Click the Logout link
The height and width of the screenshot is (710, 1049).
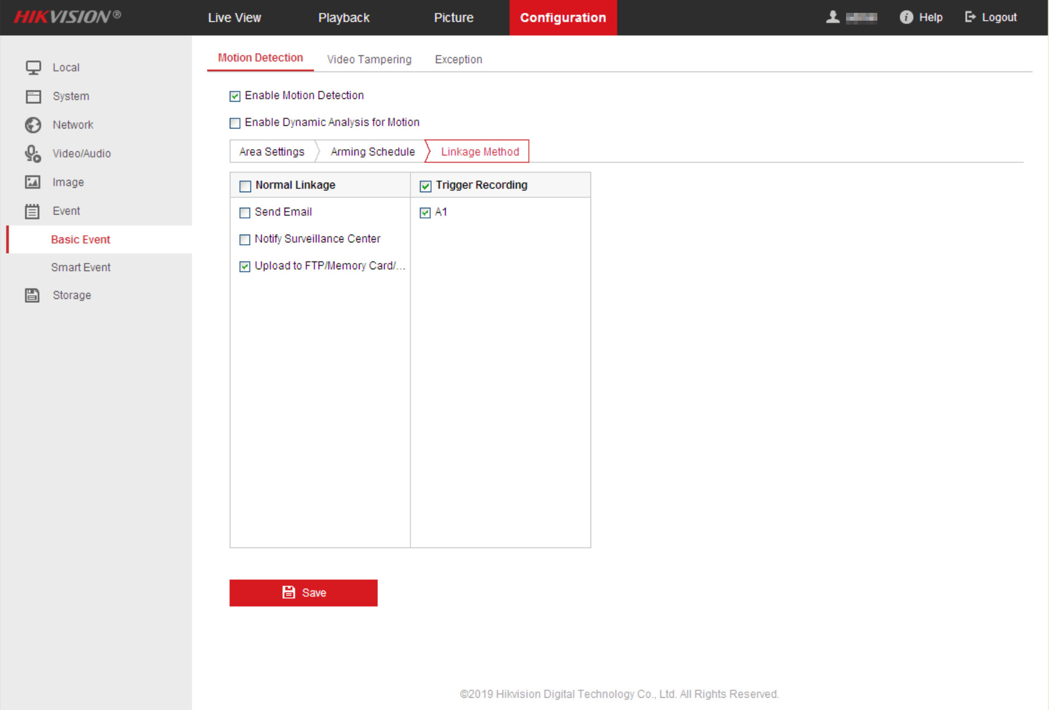999,17
